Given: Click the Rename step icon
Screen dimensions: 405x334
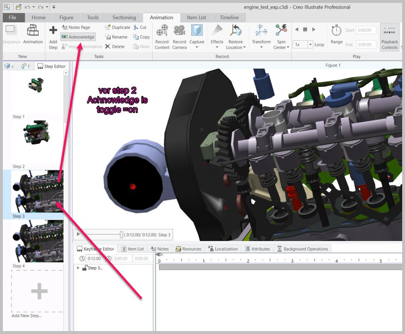Looking at the screenshot, I should click(107, 37).
